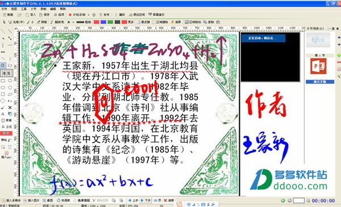This screenshot has width=341, height=207.
Task: Open the 录制 (Record) menu
Action: pyautogui.click(x=43, y=9)
